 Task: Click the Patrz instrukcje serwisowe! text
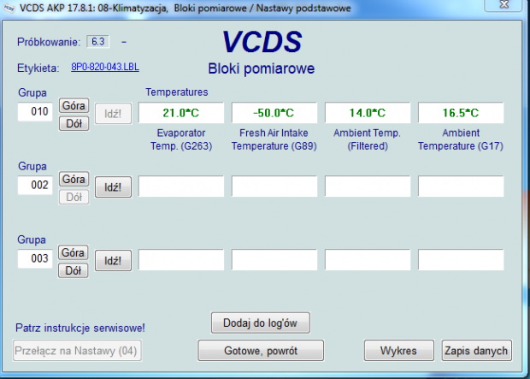(80, 328)
